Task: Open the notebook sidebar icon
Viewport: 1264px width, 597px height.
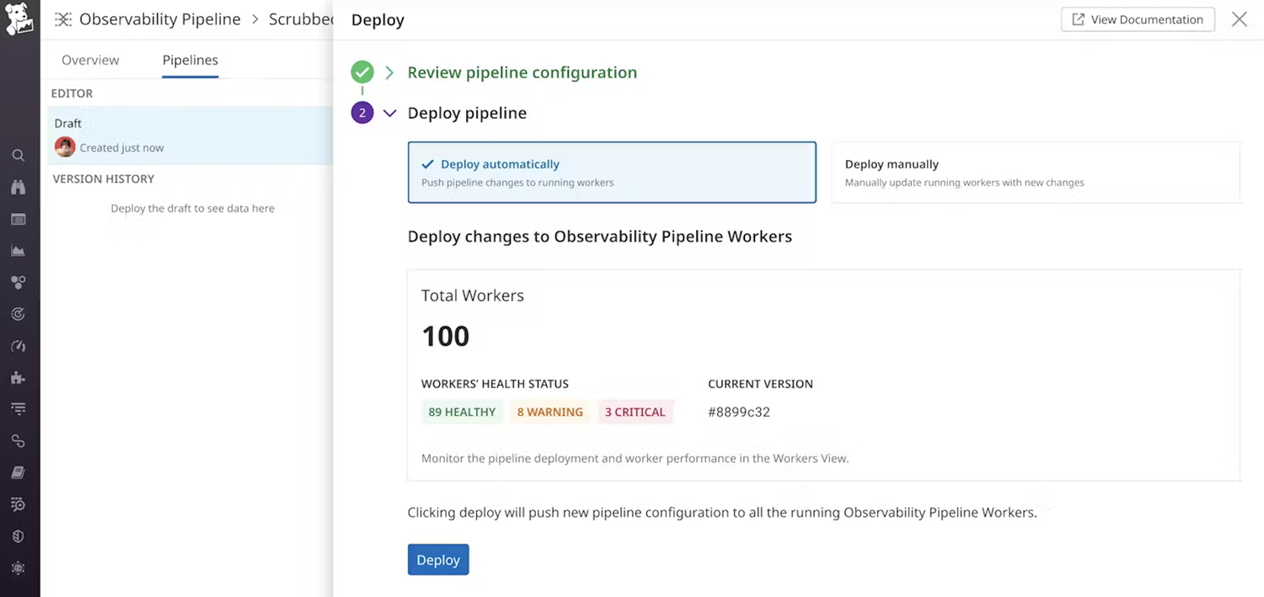Action: 19,473
